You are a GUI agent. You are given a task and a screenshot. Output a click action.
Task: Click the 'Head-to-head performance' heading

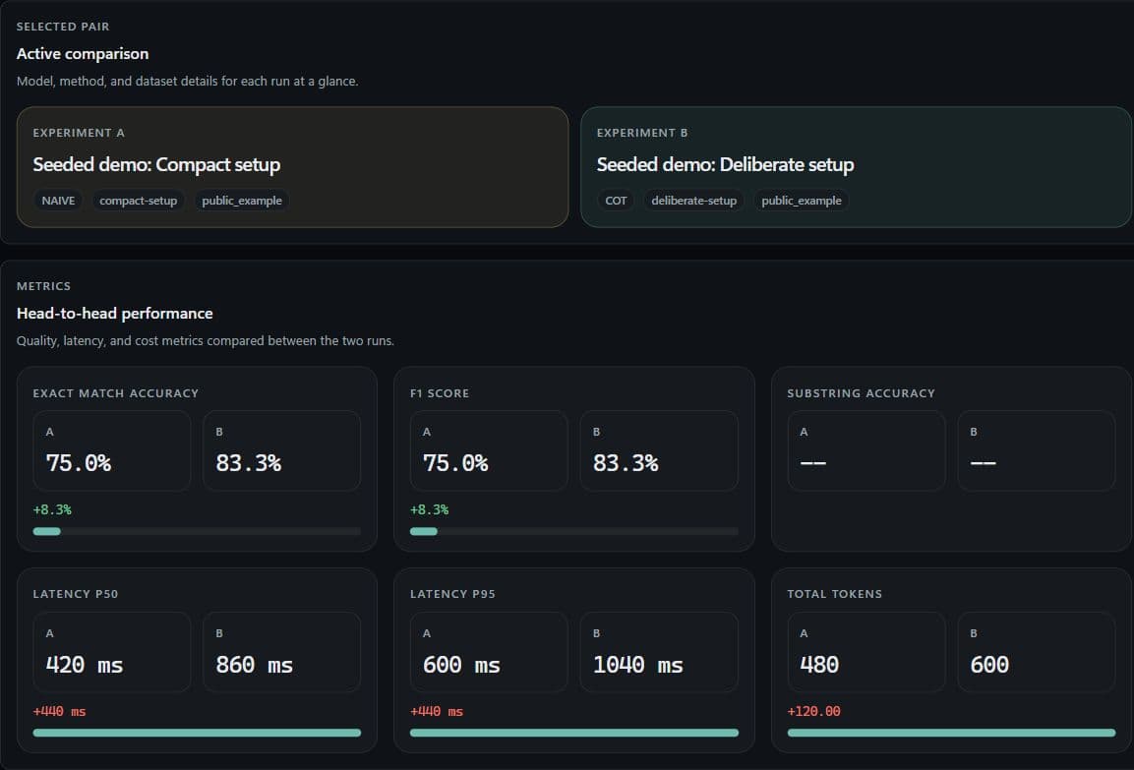pos(114,313)
